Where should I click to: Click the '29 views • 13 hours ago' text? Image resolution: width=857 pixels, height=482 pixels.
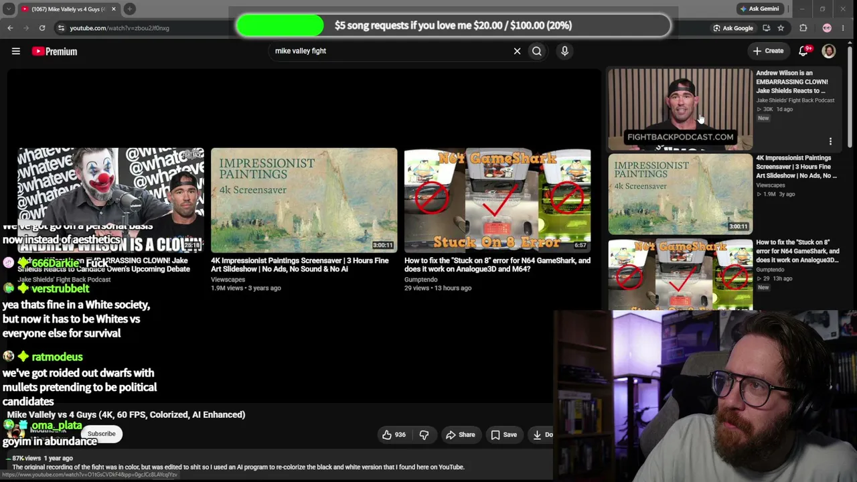click(438, 288)
